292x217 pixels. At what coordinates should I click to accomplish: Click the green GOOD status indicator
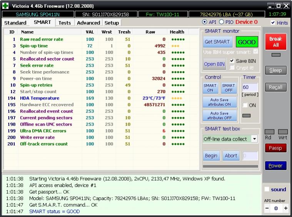coord(247,42)
